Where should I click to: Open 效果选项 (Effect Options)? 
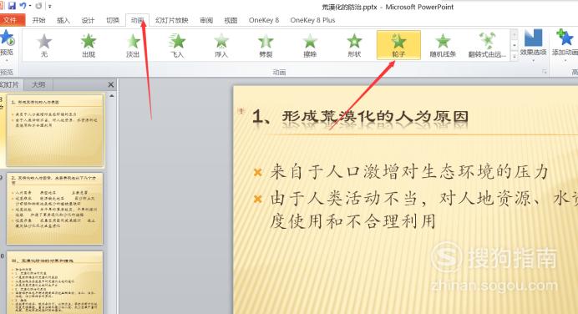point(533,45)
